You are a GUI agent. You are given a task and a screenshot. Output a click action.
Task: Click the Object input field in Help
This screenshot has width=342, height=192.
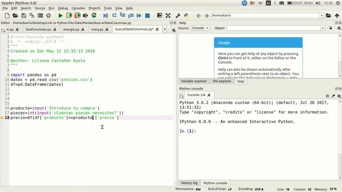coord(274,28)
